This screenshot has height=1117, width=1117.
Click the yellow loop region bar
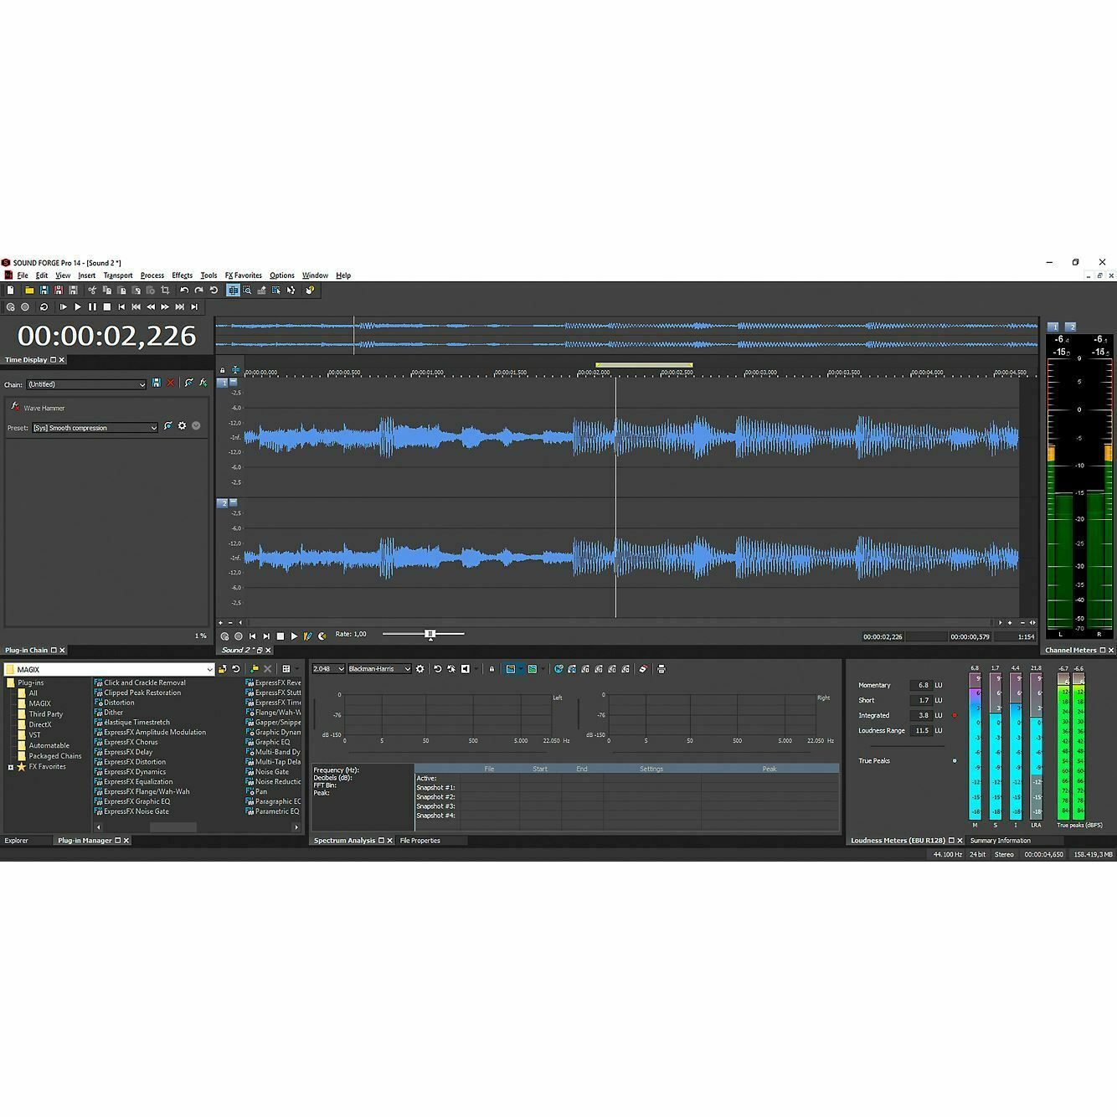pos(644,365)
